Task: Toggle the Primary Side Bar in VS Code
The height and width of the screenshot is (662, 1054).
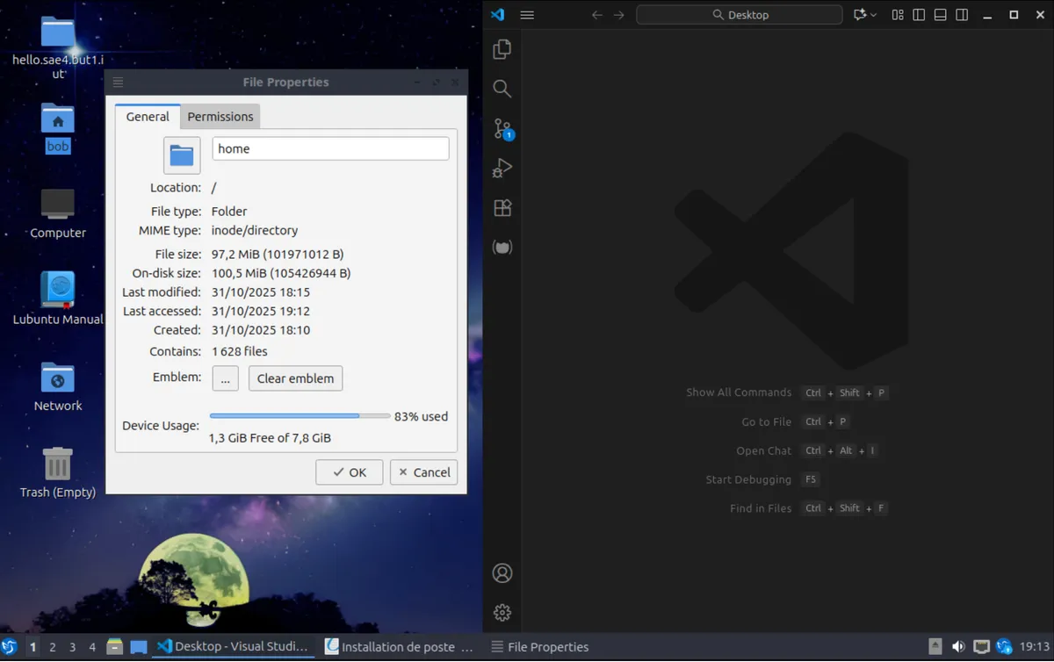Action: coord(919,15)
